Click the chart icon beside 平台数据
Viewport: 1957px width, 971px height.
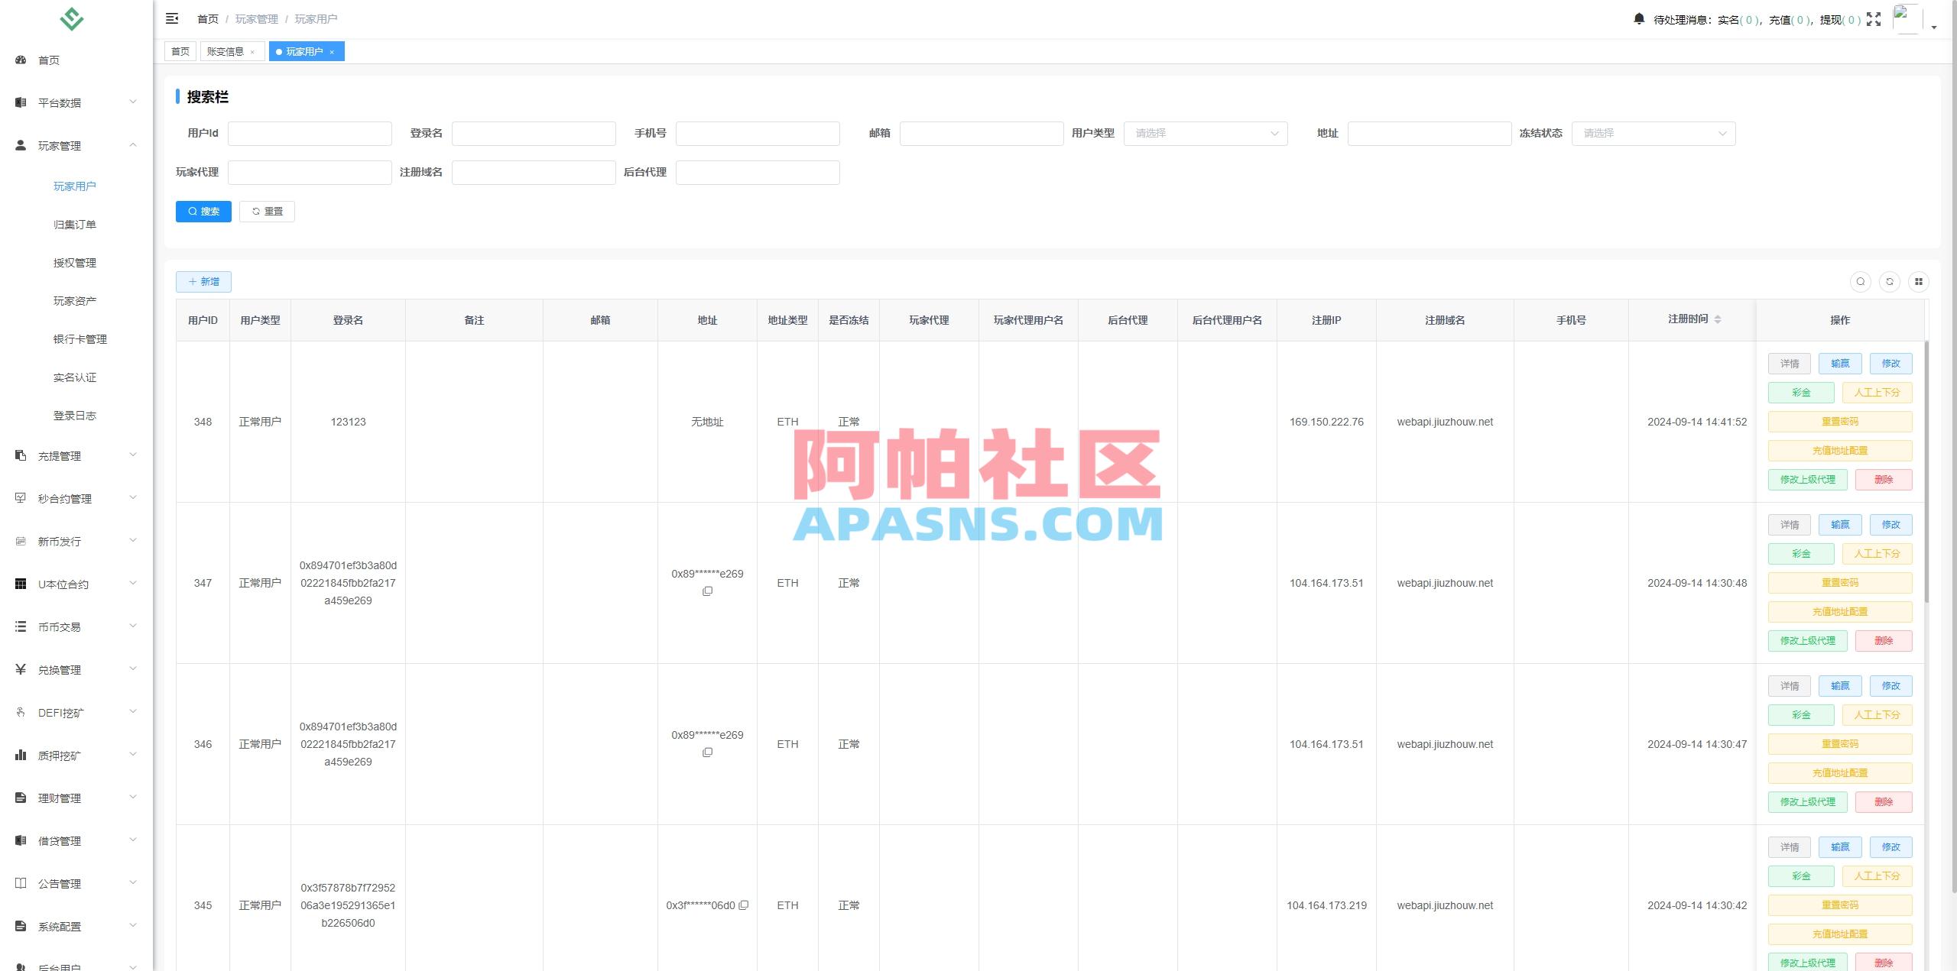point(20,102)
